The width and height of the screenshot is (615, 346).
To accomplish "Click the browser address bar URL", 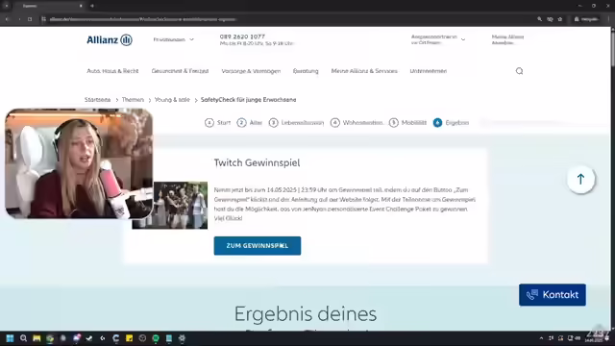I will 143,19.
